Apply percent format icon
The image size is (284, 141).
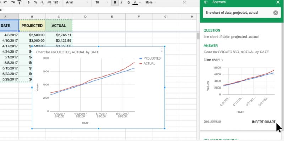pyautogui.click(x=35, y=2)
